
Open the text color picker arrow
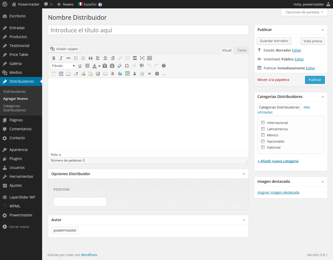click(99, 66)
